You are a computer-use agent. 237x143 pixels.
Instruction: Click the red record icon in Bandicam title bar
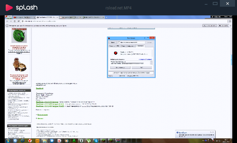[109, 38]
